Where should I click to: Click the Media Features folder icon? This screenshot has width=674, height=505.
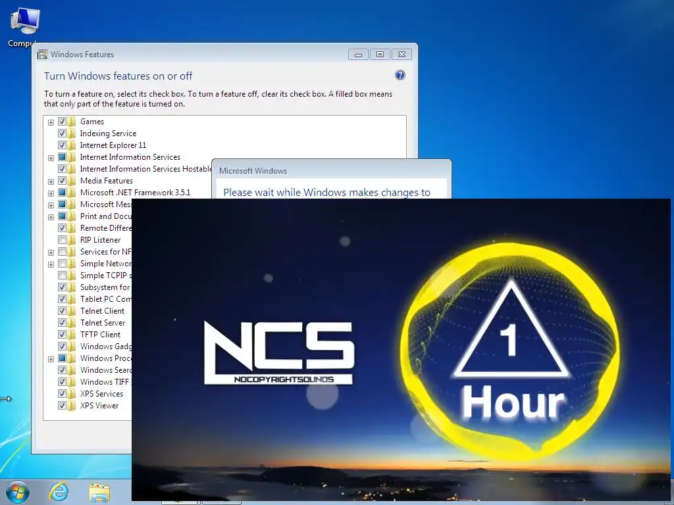(x=71, y=181)
